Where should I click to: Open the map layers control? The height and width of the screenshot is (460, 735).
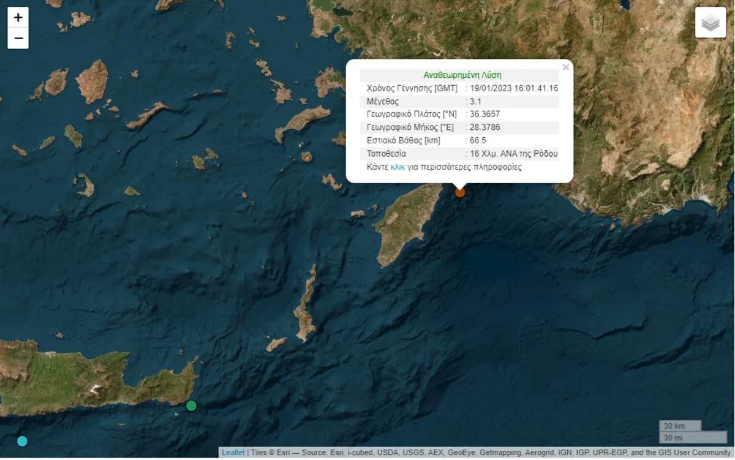tap(710, 23)
